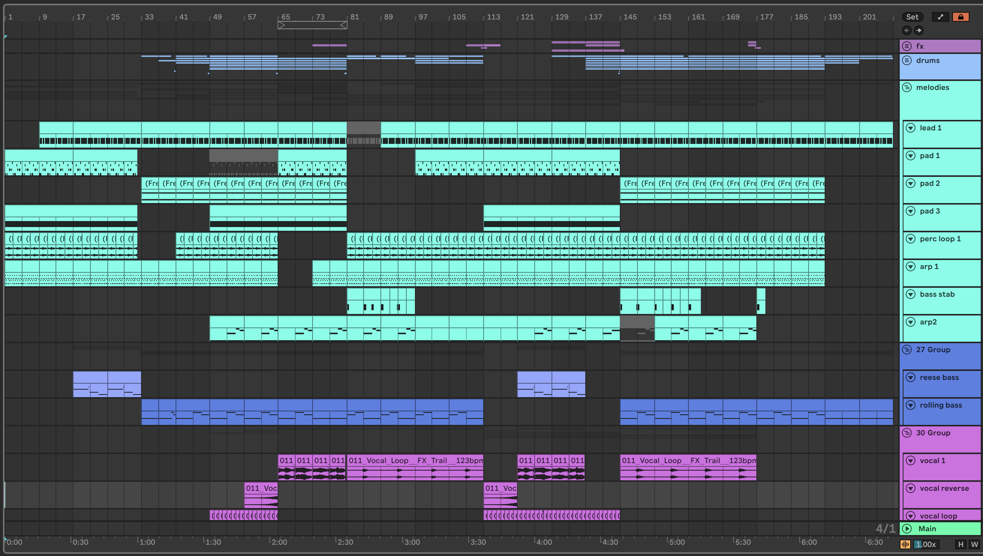Collapse the pad 2 track triangle

(911, 183)
